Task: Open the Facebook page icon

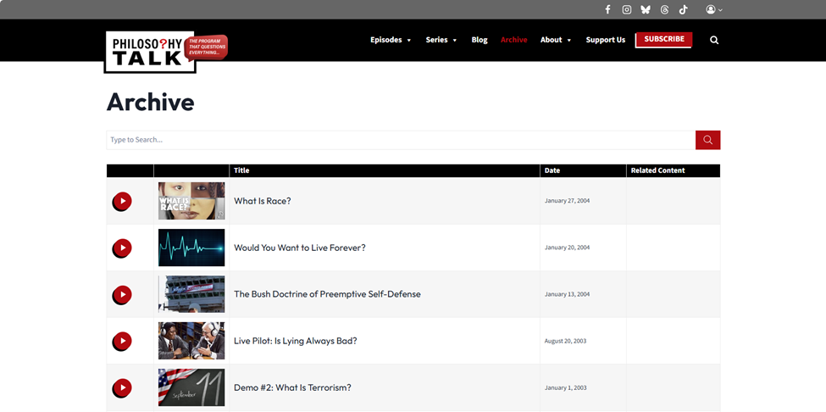Action: point(607,10)
